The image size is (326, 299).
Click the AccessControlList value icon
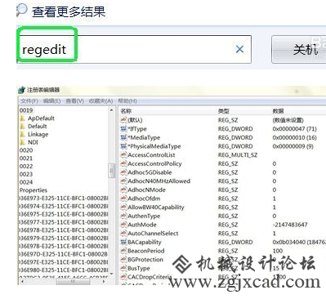click(123, 154)
